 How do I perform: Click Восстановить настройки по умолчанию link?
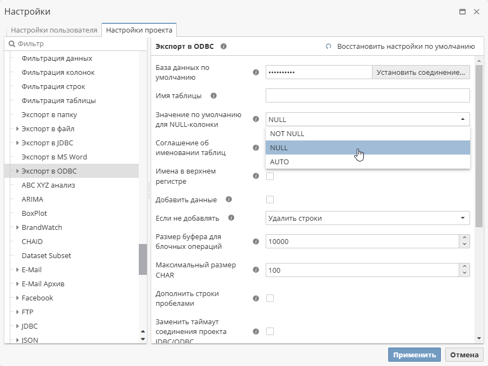coord(406,47)
